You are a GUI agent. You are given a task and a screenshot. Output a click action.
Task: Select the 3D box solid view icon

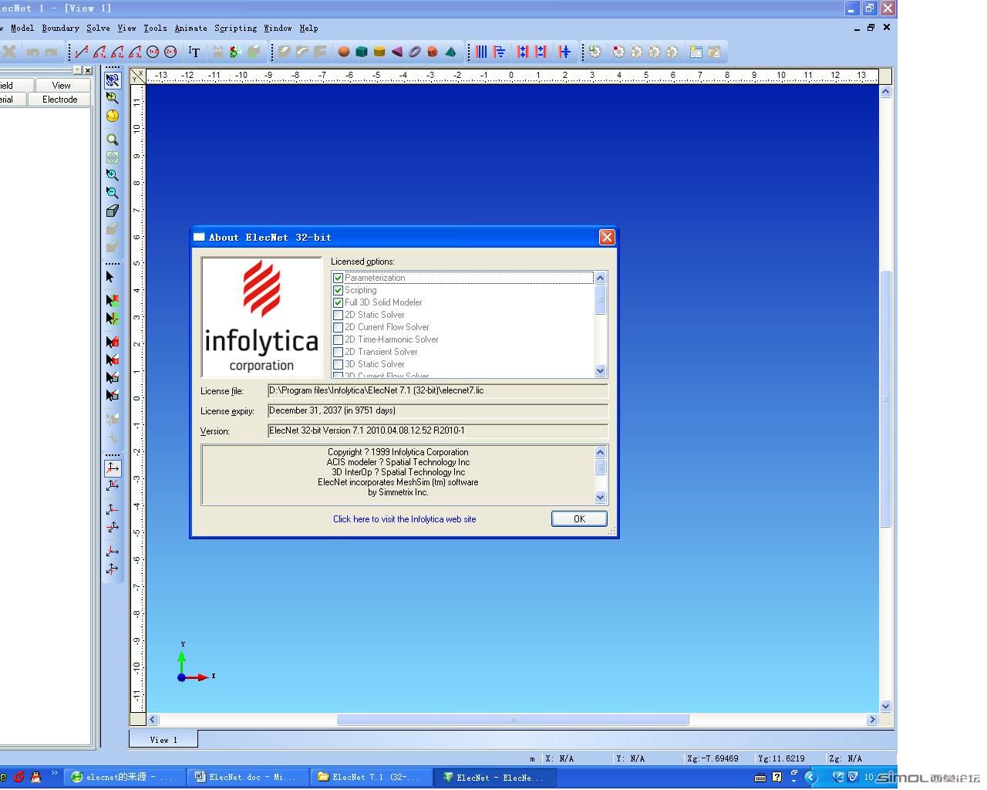click(x=113, y=211)
